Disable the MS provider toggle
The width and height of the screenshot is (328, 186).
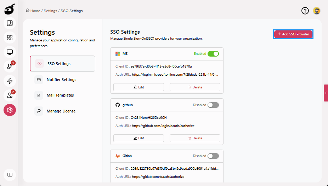213,54
